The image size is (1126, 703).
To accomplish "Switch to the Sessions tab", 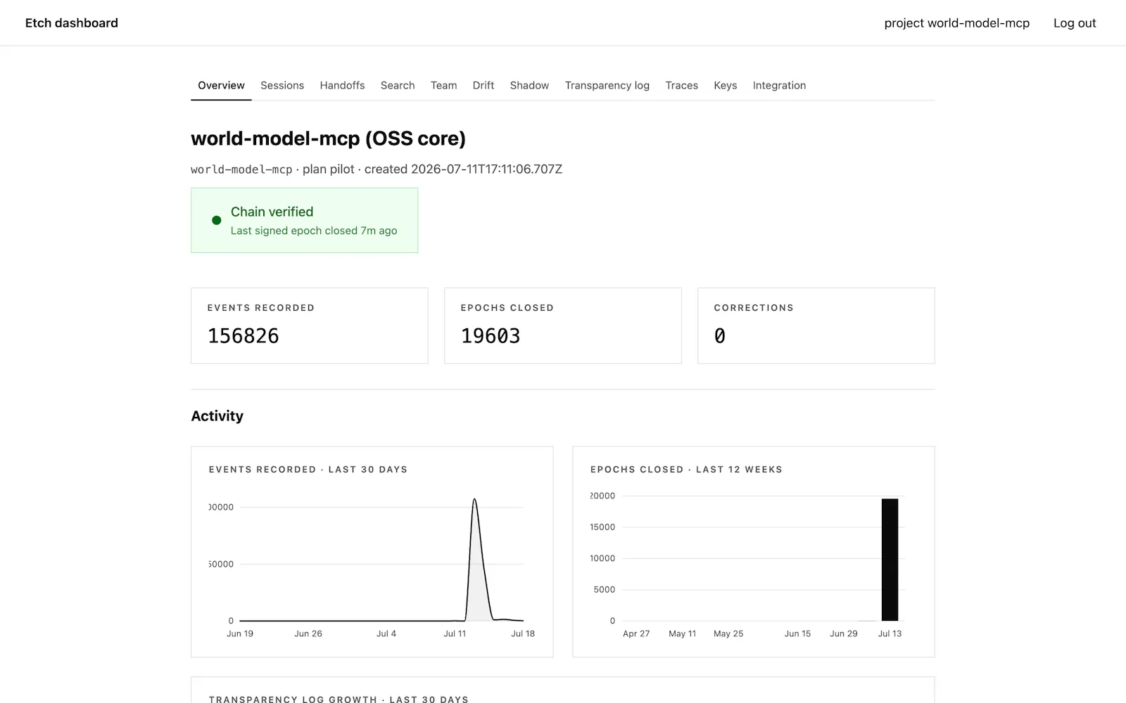I will (282, 85).
